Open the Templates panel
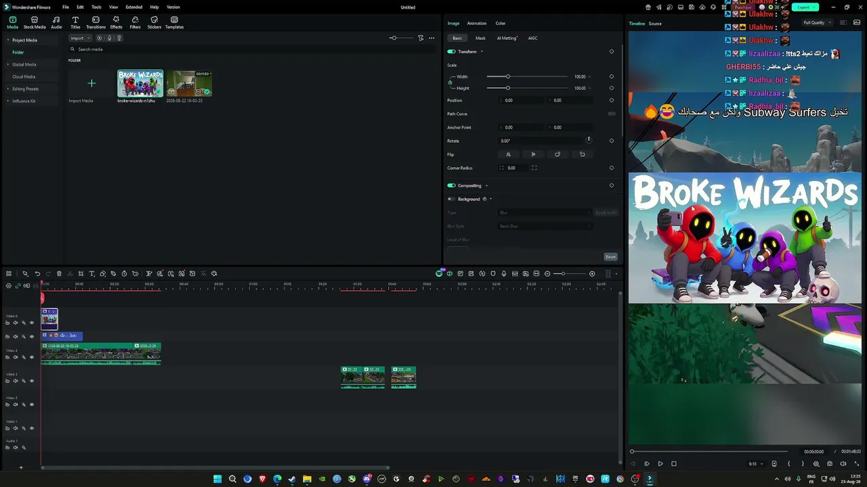This screenshot has height=487, width=867. coord(174,23)
